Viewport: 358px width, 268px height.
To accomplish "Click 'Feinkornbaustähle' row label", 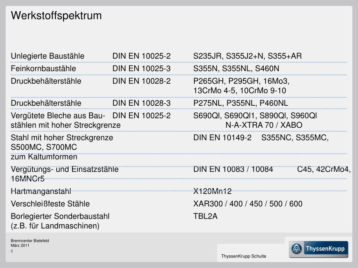I will pos(43,69).
